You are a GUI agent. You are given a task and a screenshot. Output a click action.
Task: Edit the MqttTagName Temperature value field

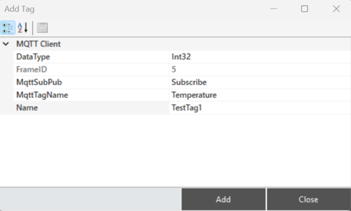pyautogui.click(x=260, y=95)
